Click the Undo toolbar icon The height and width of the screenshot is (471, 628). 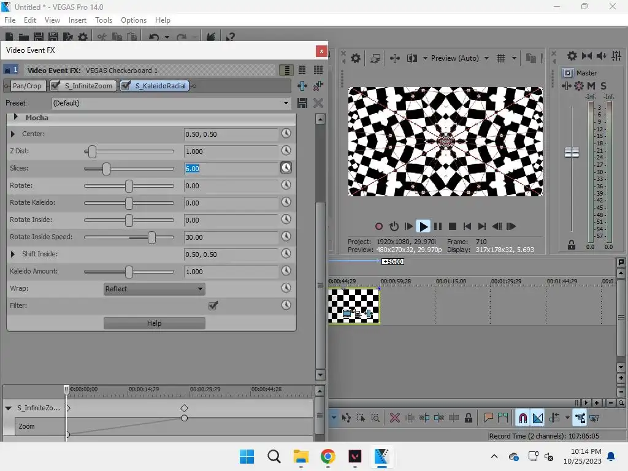pos(154,37)
